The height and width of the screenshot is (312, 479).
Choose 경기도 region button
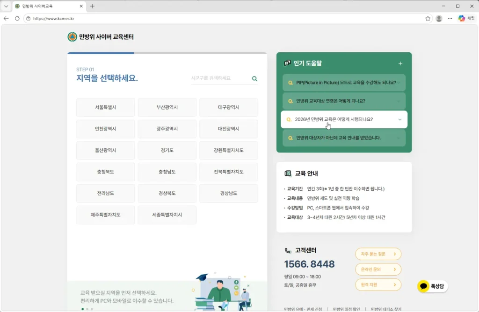coord(167,150)
